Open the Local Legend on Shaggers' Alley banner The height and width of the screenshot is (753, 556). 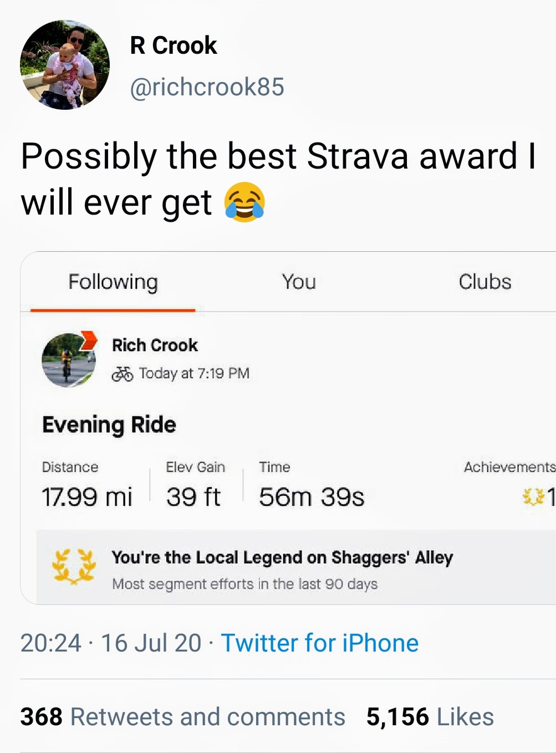click(x=296, y=567)
